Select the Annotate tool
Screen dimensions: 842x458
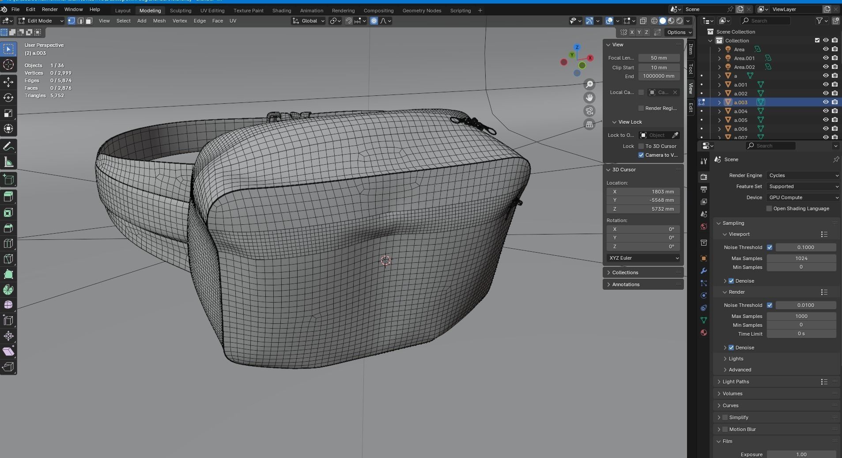(x=8, y=147)
